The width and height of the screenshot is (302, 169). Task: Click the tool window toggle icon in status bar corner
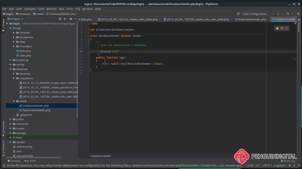[4, 165]
